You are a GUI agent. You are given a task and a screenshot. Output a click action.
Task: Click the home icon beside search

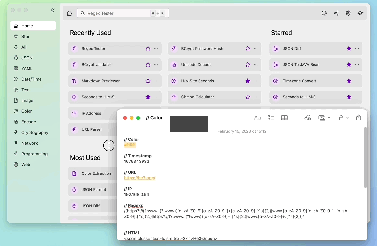coord(69,13)
